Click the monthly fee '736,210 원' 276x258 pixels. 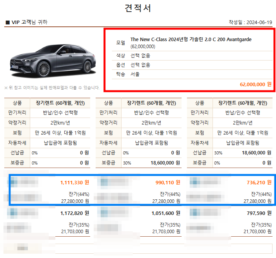click(259, 182)
